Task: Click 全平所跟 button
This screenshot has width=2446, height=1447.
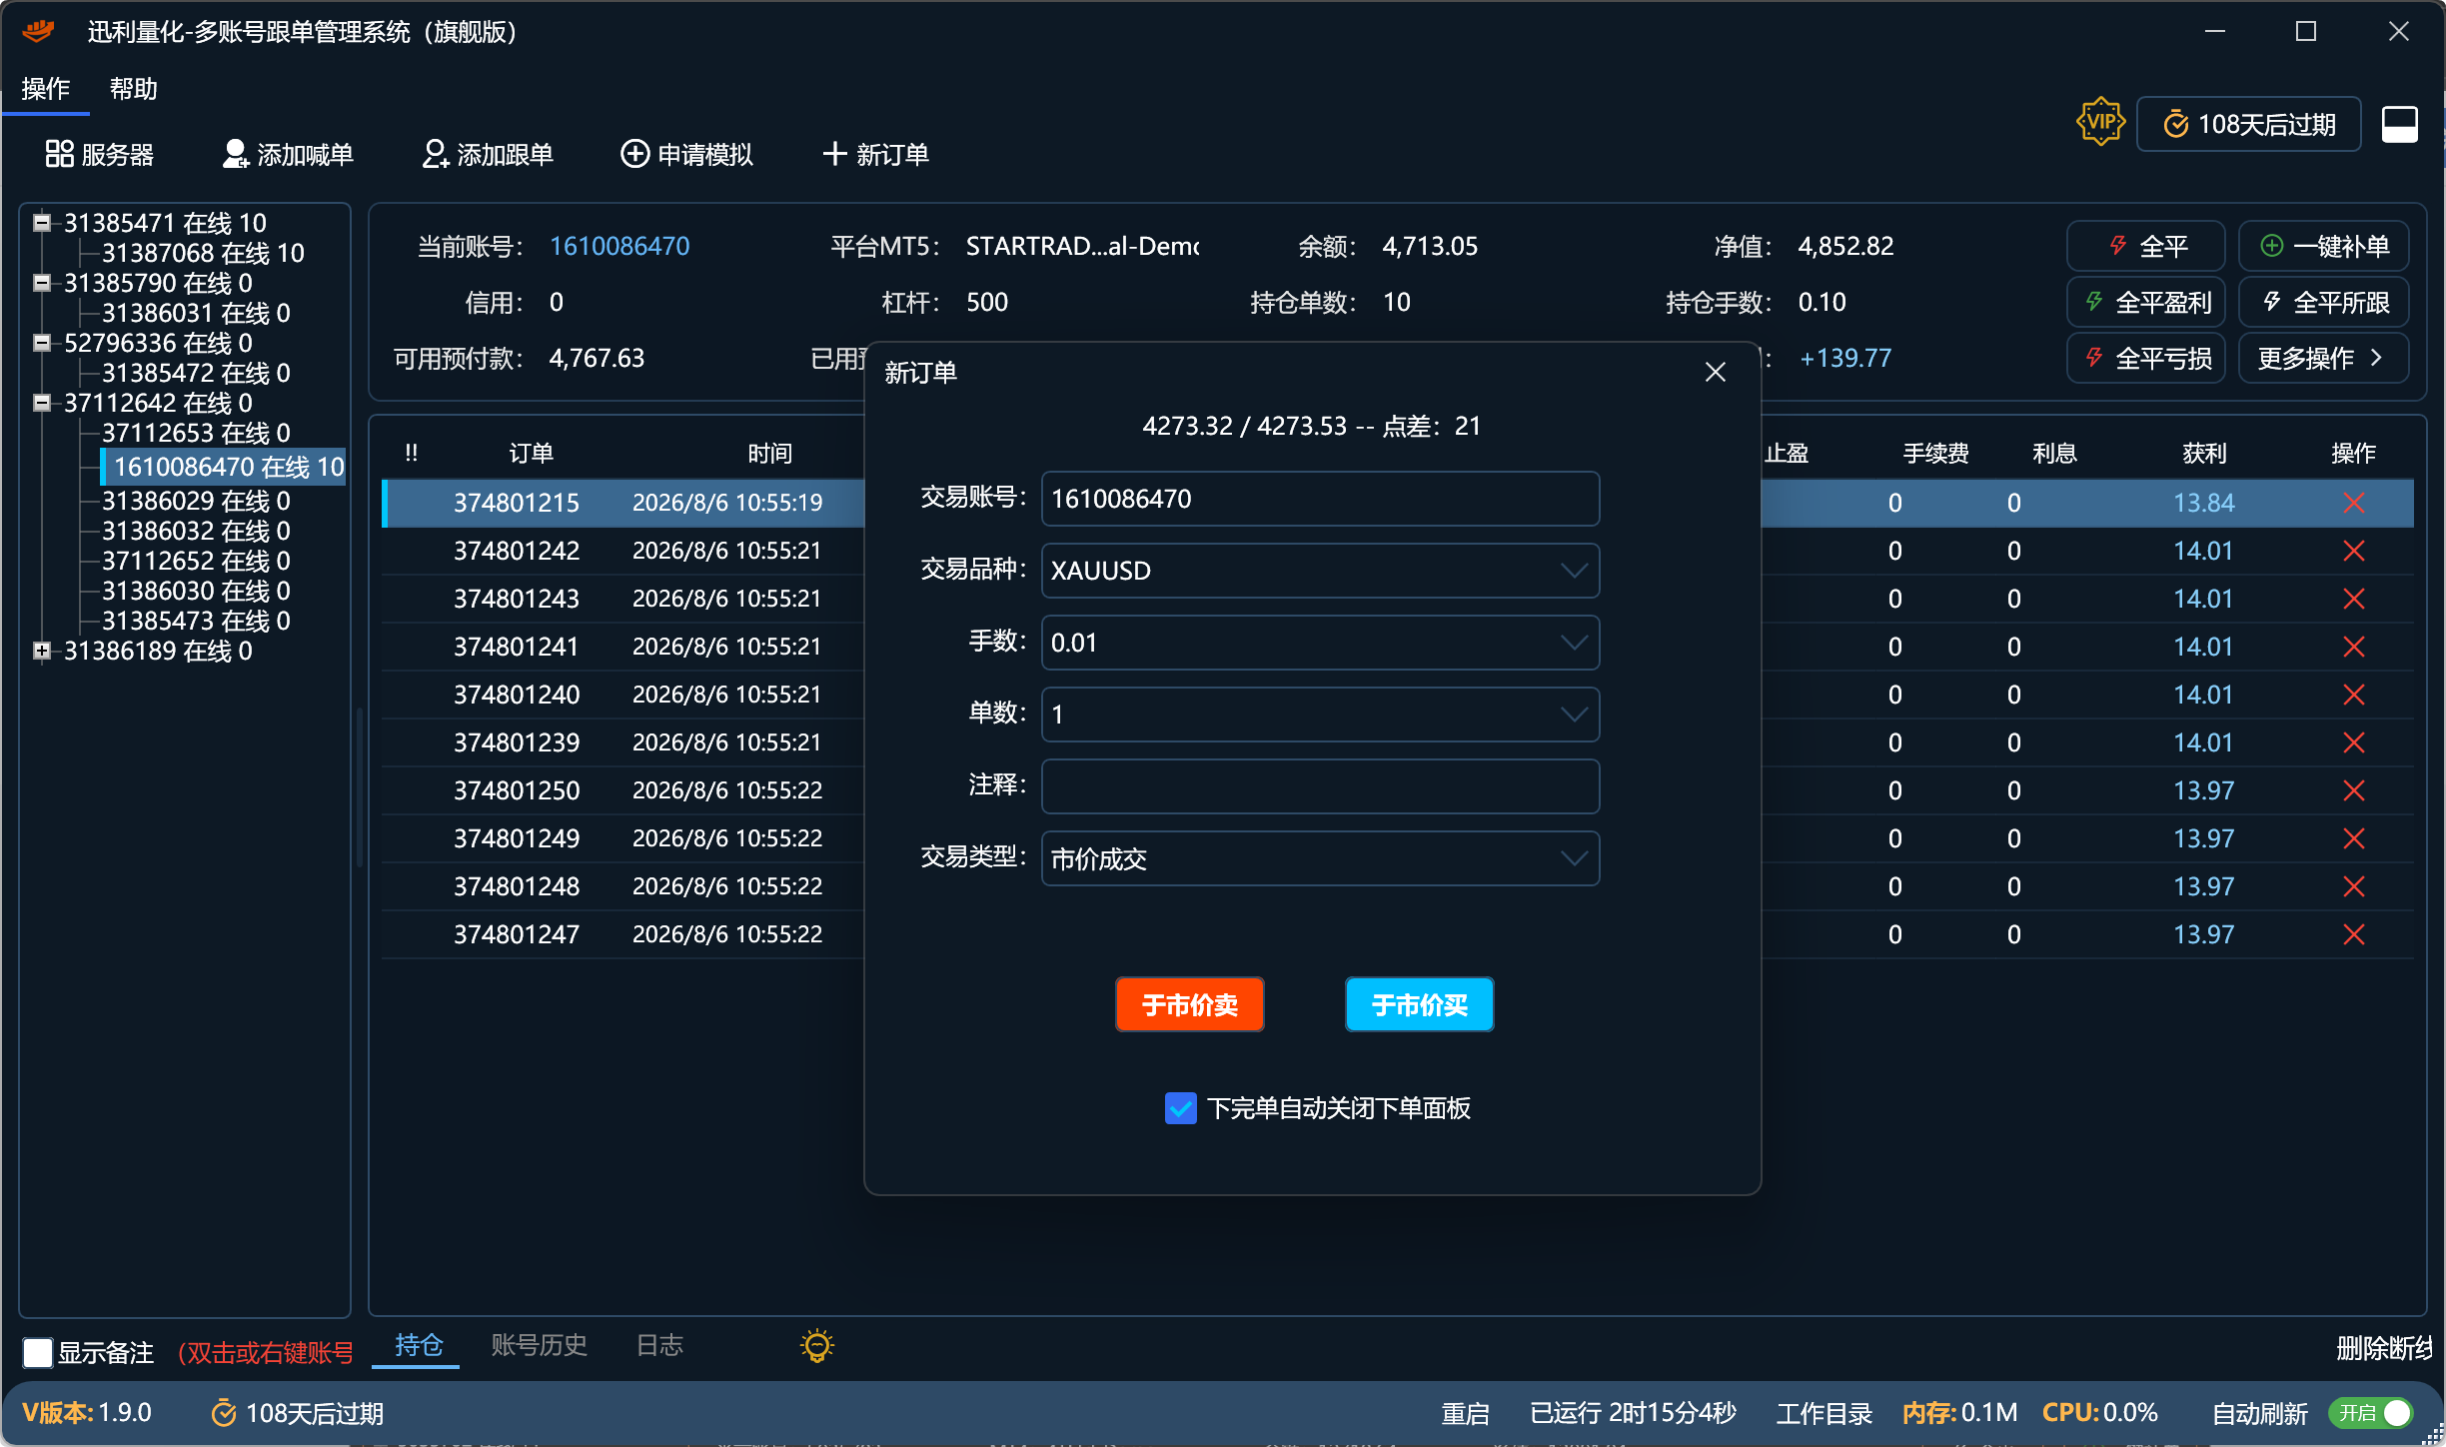Action: tap(2323, 302)
